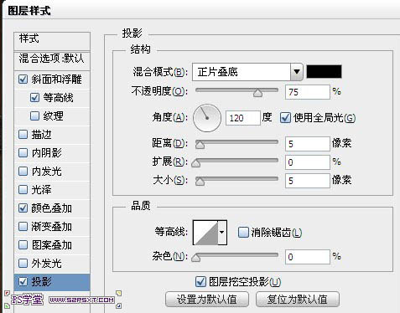Click the 杂色 slider handle

click(x=196, y=258)
